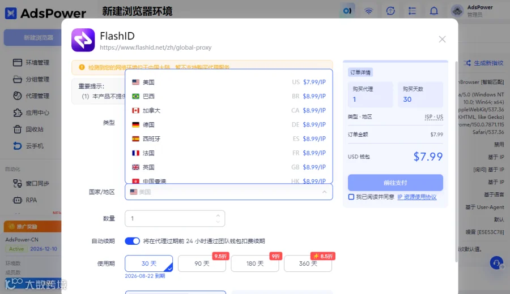Click the AdsPower logo icon

(11, 14)
